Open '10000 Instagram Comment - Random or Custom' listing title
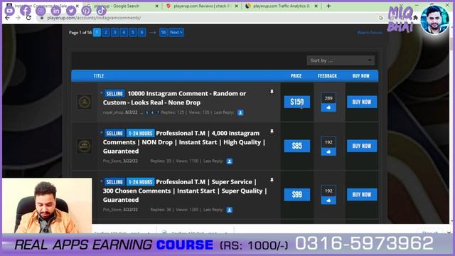This screenshot has width=455, height=256. [174, 98]
